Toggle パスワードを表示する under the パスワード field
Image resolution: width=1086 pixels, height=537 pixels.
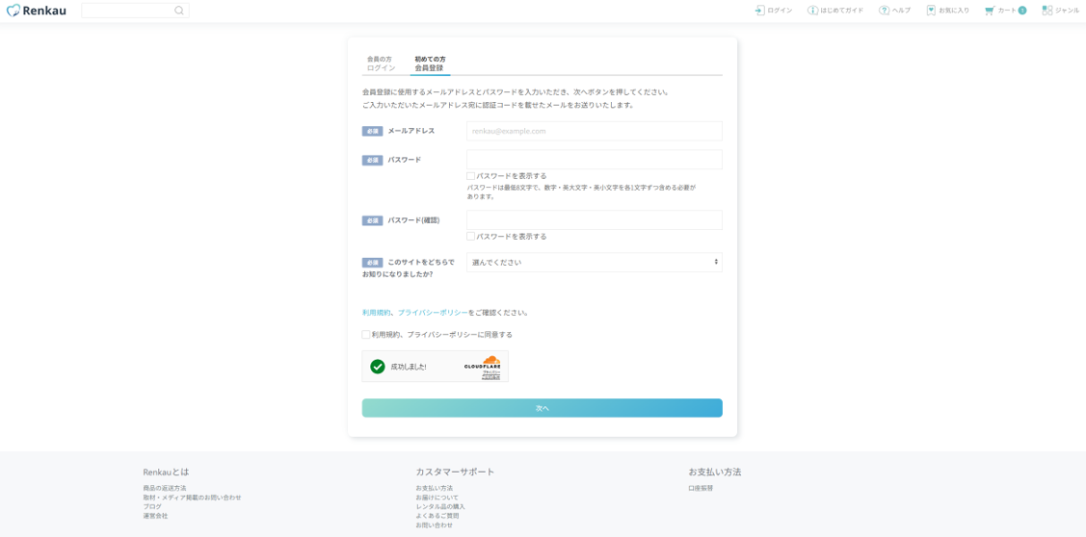click(x=471, y=176)
